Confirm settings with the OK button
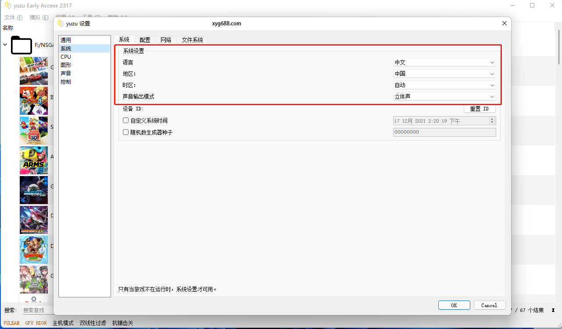562x329 pixels. coord(454,305)
